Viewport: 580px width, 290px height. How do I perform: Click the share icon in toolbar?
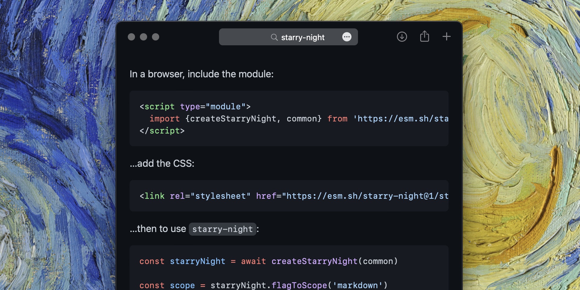(424, 36)
